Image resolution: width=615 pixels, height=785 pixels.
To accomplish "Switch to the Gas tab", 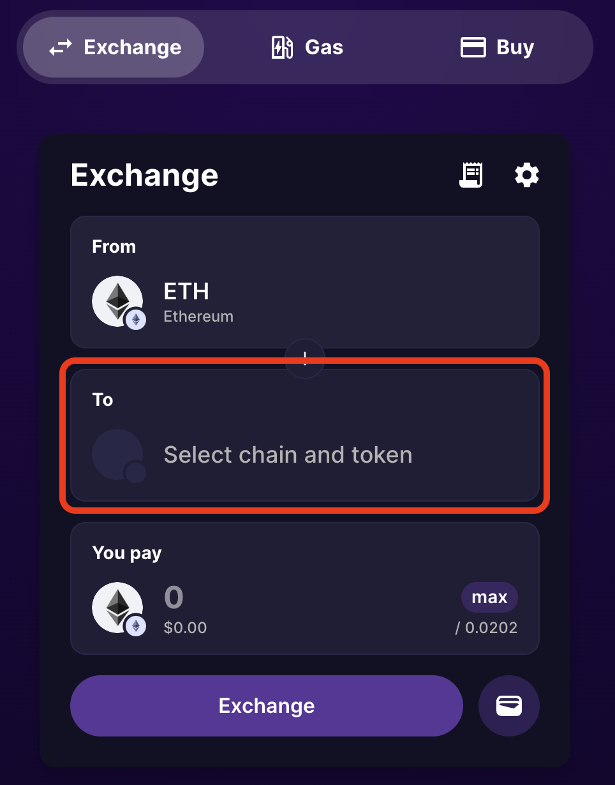I will tap(323, 47).
